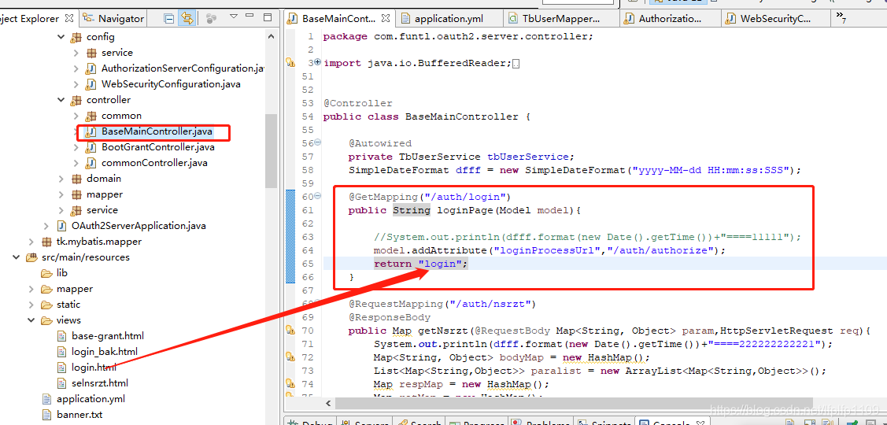Click the commonController.java file icon
Viewport: 887px width, 425px height.
[91, 163]
